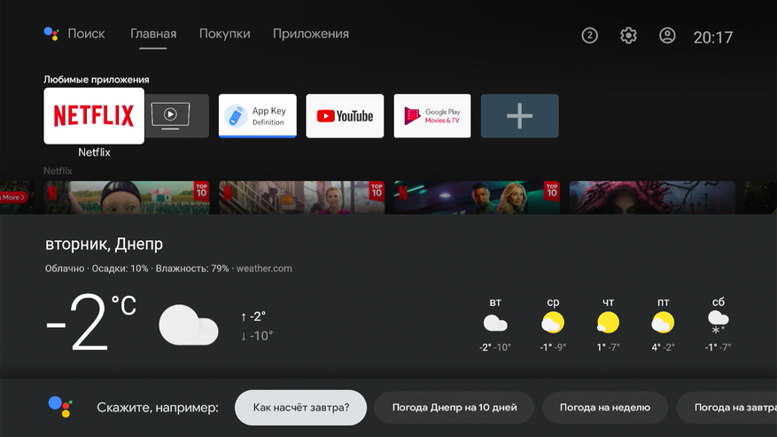Open notifications icon showing 2
Image resolution: width=777 pixels, height=437 pixels.
[590, 35]
